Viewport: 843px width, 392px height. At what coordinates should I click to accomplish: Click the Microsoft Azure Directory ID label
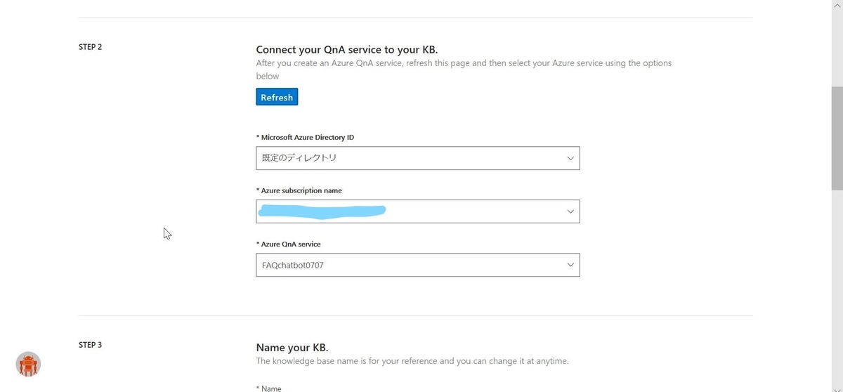tap(310, 137)
